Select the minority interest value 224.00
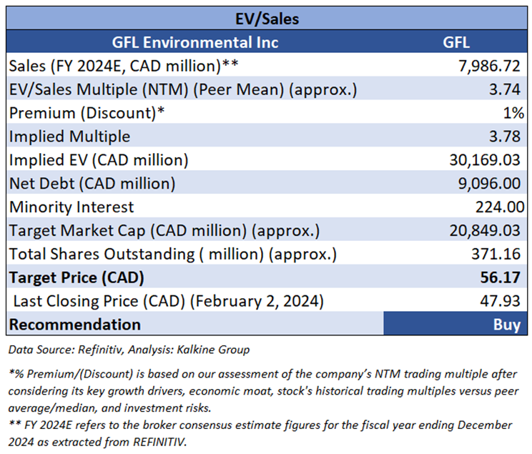The width and height of the screenshot is (532, 454). coord(500,207)
